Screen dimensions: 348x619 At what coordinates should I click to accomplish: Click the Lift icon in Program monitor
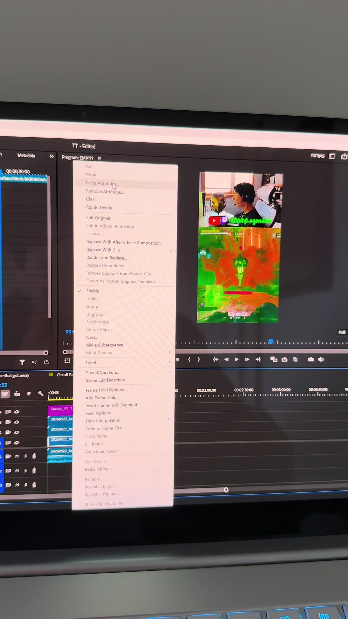tap(274, 359)
